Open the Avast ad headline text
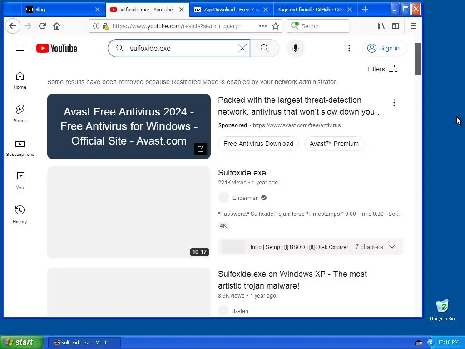This screenshot has width=465, height=349. tap(300, 106)
